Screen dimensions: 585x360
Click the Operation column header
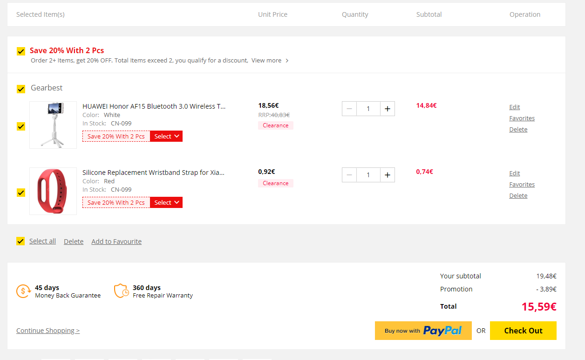(525, 14)
